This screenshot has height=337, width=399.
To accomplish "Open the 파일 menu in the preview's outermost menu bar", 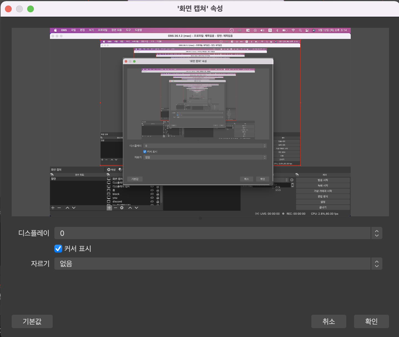I will click(73, 30).
